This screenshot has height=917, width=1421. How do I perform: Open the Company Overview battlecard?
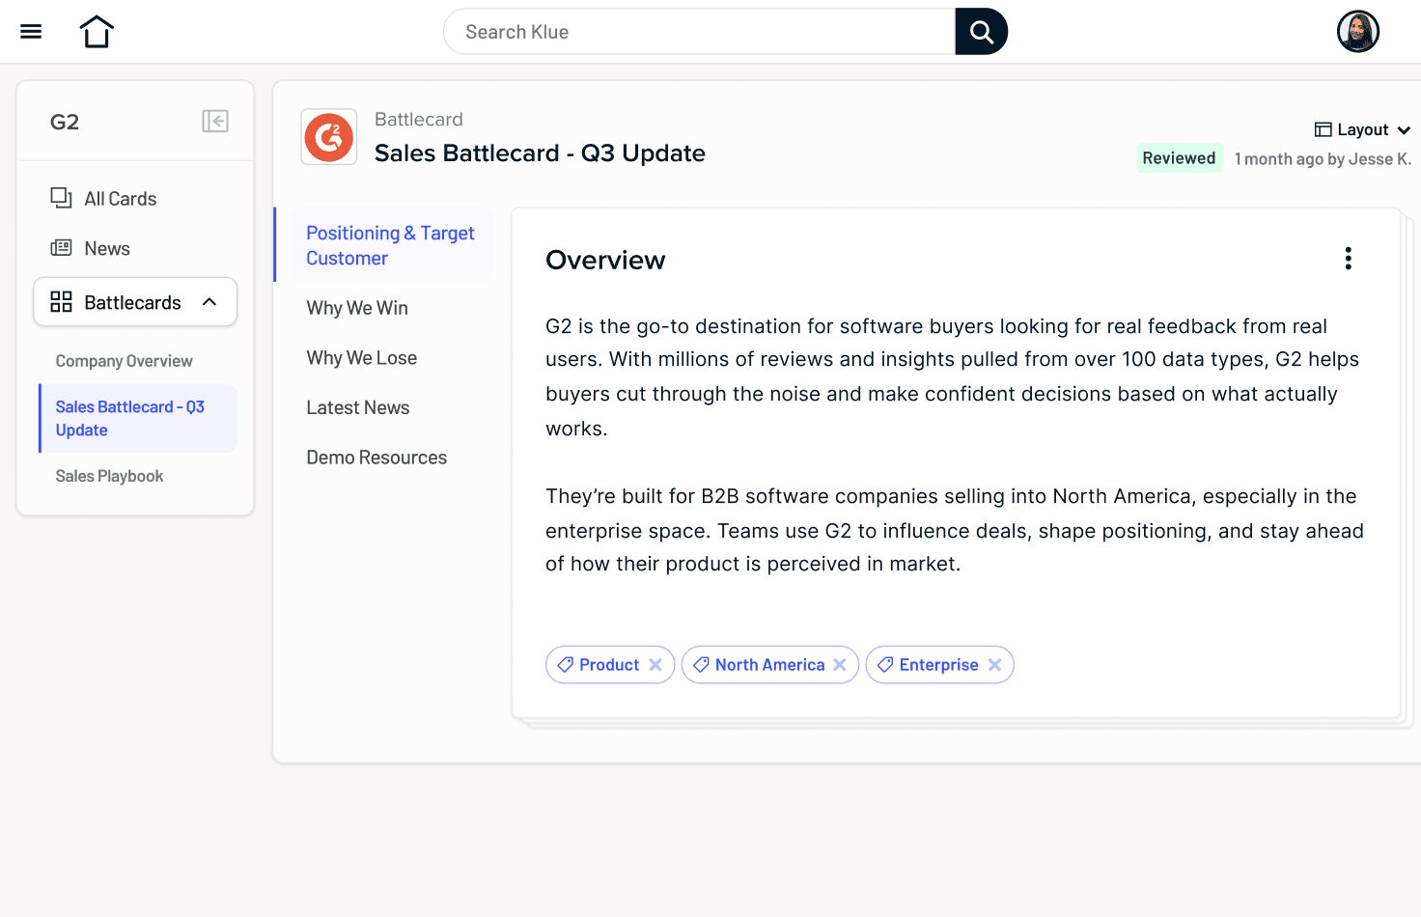pos(124,361)
